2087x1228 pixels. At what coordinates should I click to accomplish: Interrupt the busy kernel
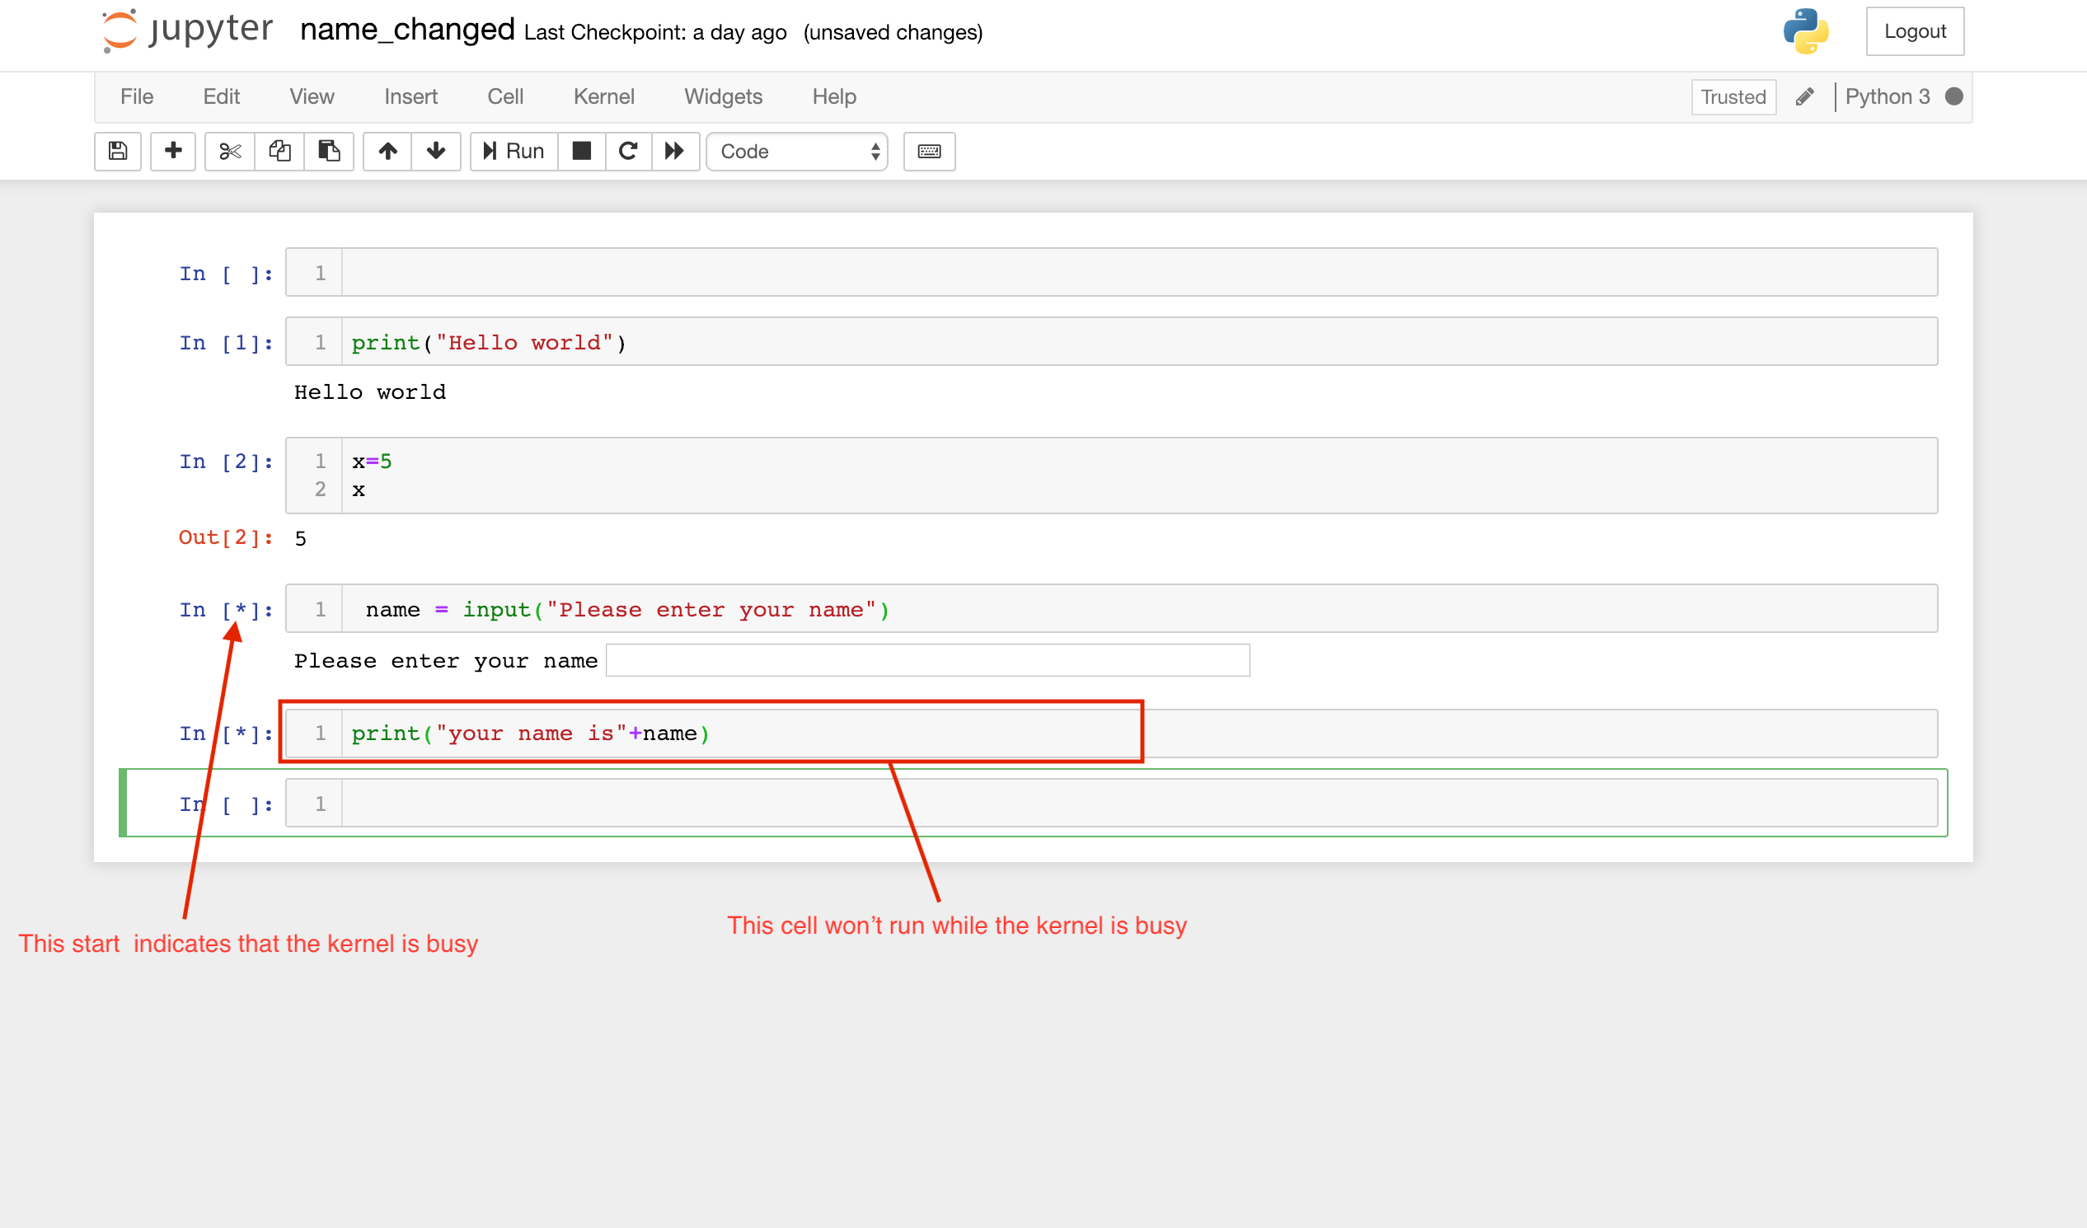point(581,152)
